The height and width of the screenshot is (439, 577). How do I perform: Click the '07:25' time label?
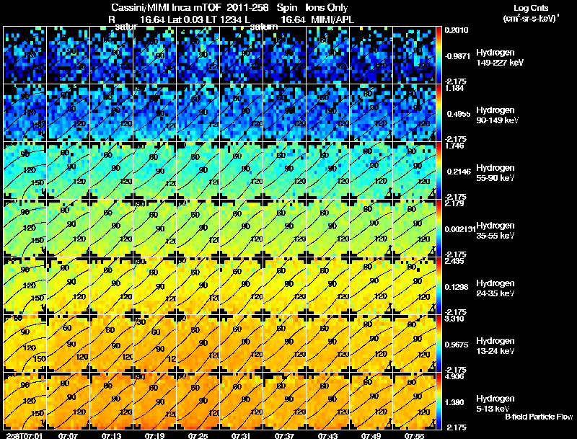(198, 435)
